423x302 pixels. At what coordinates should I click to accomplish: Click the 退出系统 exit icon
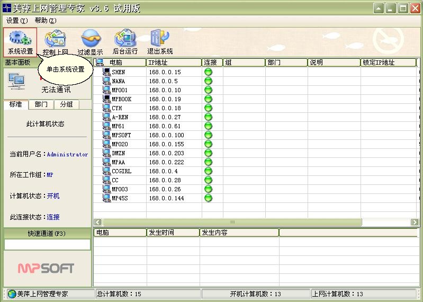click(160, 42)
